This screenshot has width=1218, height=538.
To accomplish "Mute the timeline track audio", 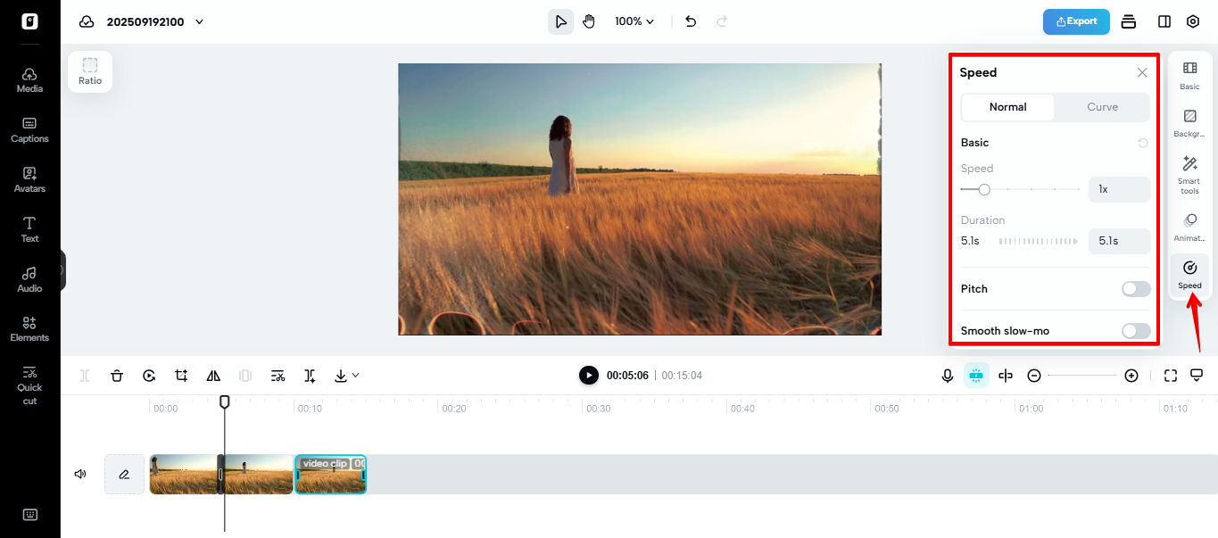I will [x=80, y=474].
